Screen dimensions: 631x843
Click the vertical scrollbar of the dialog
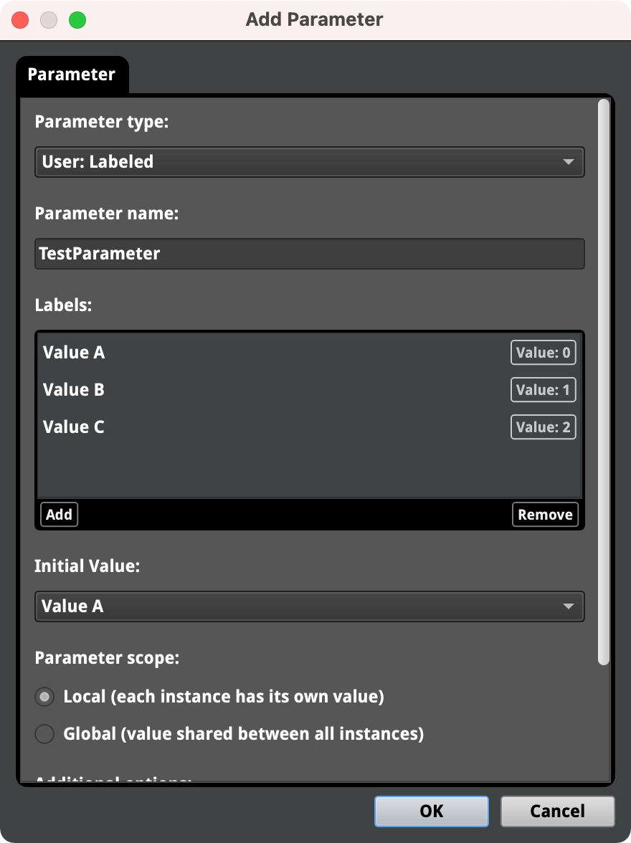604,383
